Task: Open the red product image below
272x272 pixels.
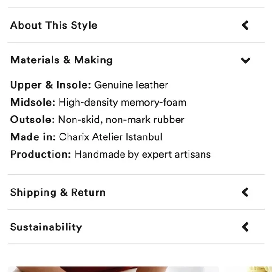Action: [113, 269]
